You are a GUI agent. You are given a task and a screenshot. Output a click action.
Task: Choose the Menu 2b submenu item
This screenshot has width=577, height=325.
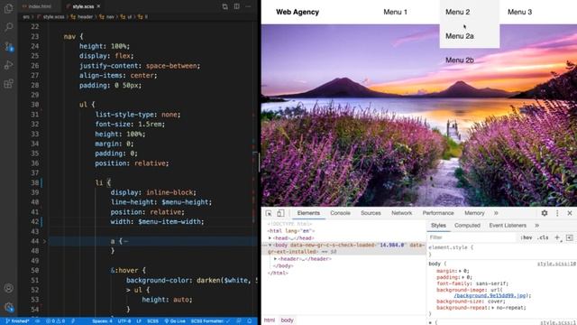(459, 60)
